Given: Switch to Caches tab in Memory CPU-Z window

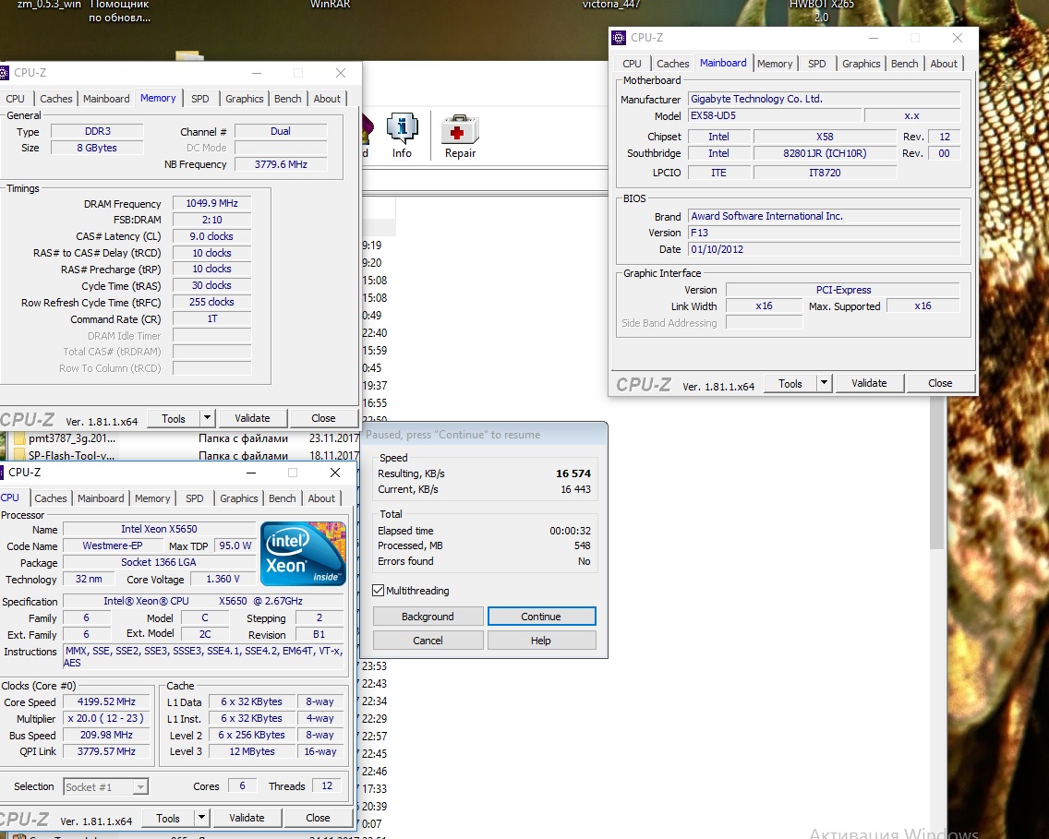Looking at the screenshot, I should pos(55,98).
